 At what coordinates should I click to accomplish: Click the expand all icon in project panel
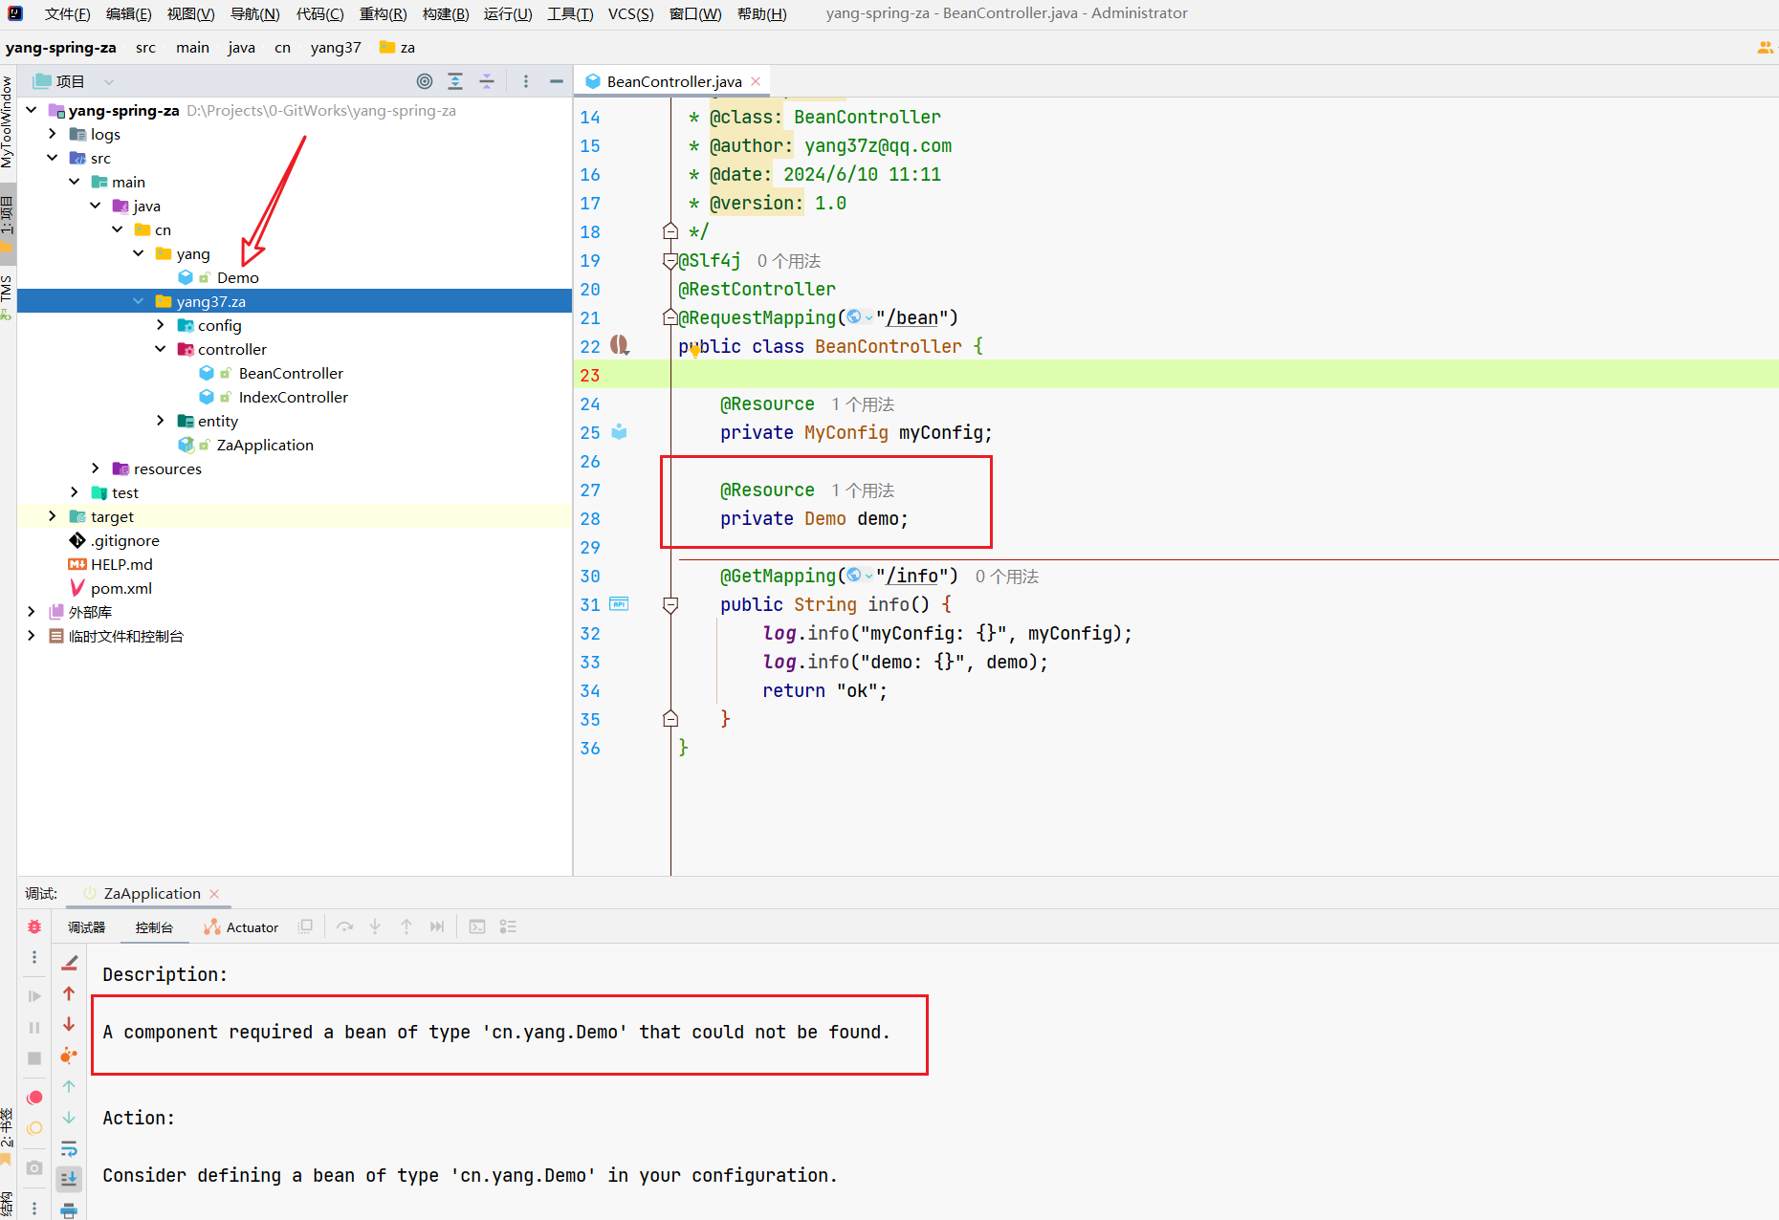(x=455, y=81)
